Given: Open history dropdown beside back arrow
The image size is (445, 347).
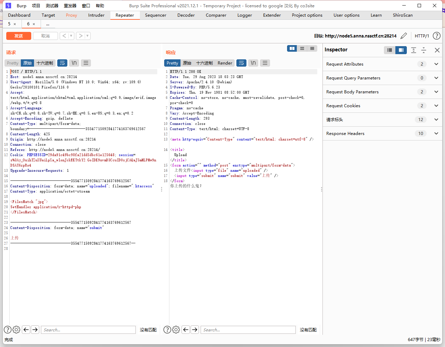Looking at the screenshot, I should [71, 36].
